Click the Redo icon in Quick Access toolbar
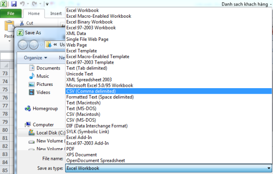 (35, 4)
